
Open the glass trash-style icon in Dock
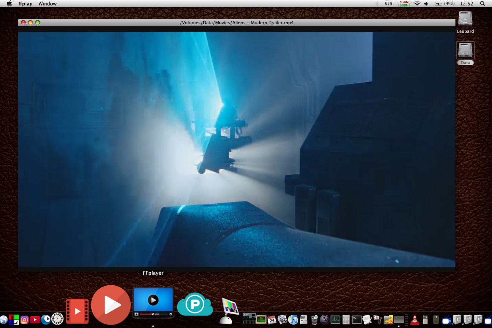[314, 319]
